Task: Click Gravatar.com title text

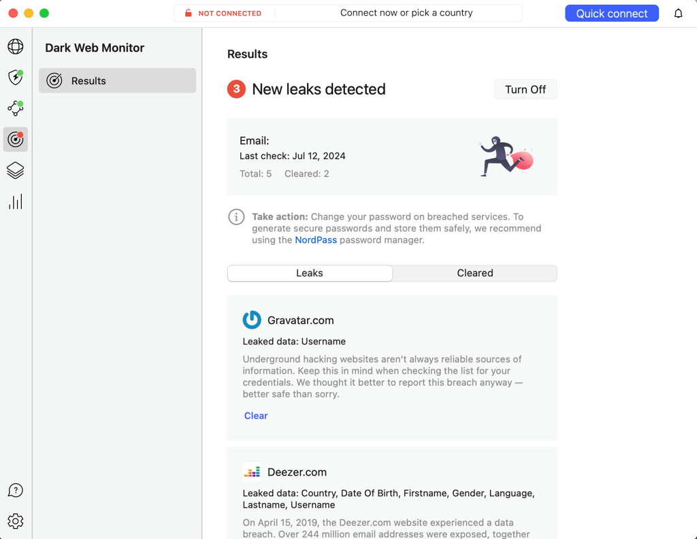Action: click(300, 321)
